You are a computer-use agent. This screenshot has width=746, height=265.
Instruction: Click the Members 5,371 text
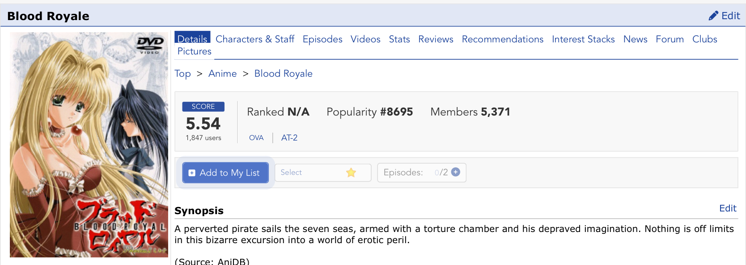470,112
